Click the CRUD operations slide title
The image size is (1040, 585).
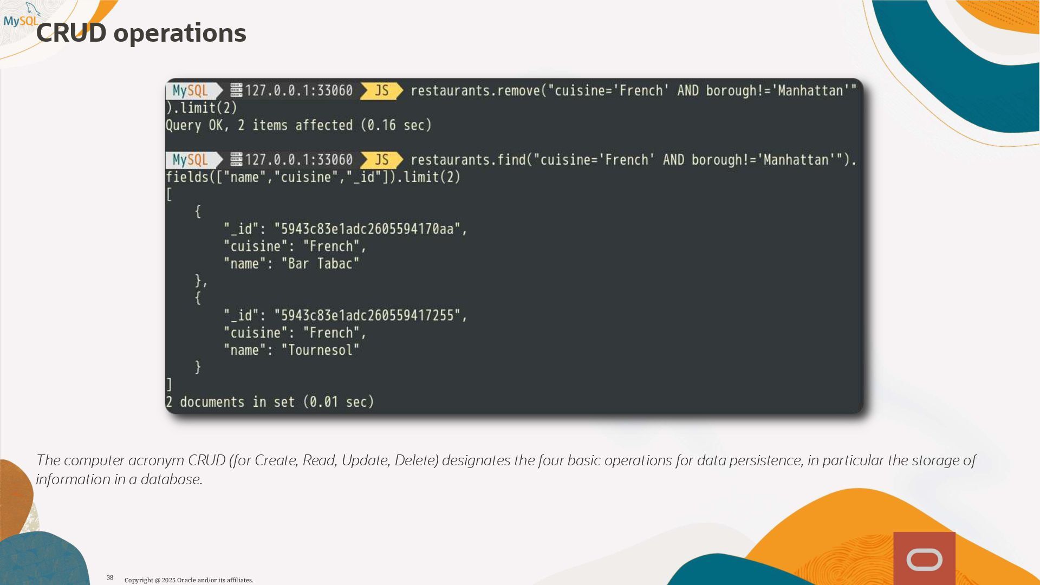point(141,33)
